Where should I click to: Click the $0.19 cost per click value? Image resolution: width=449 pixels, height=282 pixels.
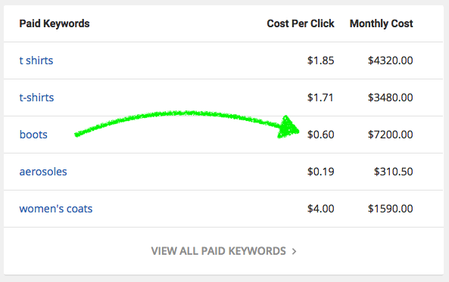click(x=320, y=172)
